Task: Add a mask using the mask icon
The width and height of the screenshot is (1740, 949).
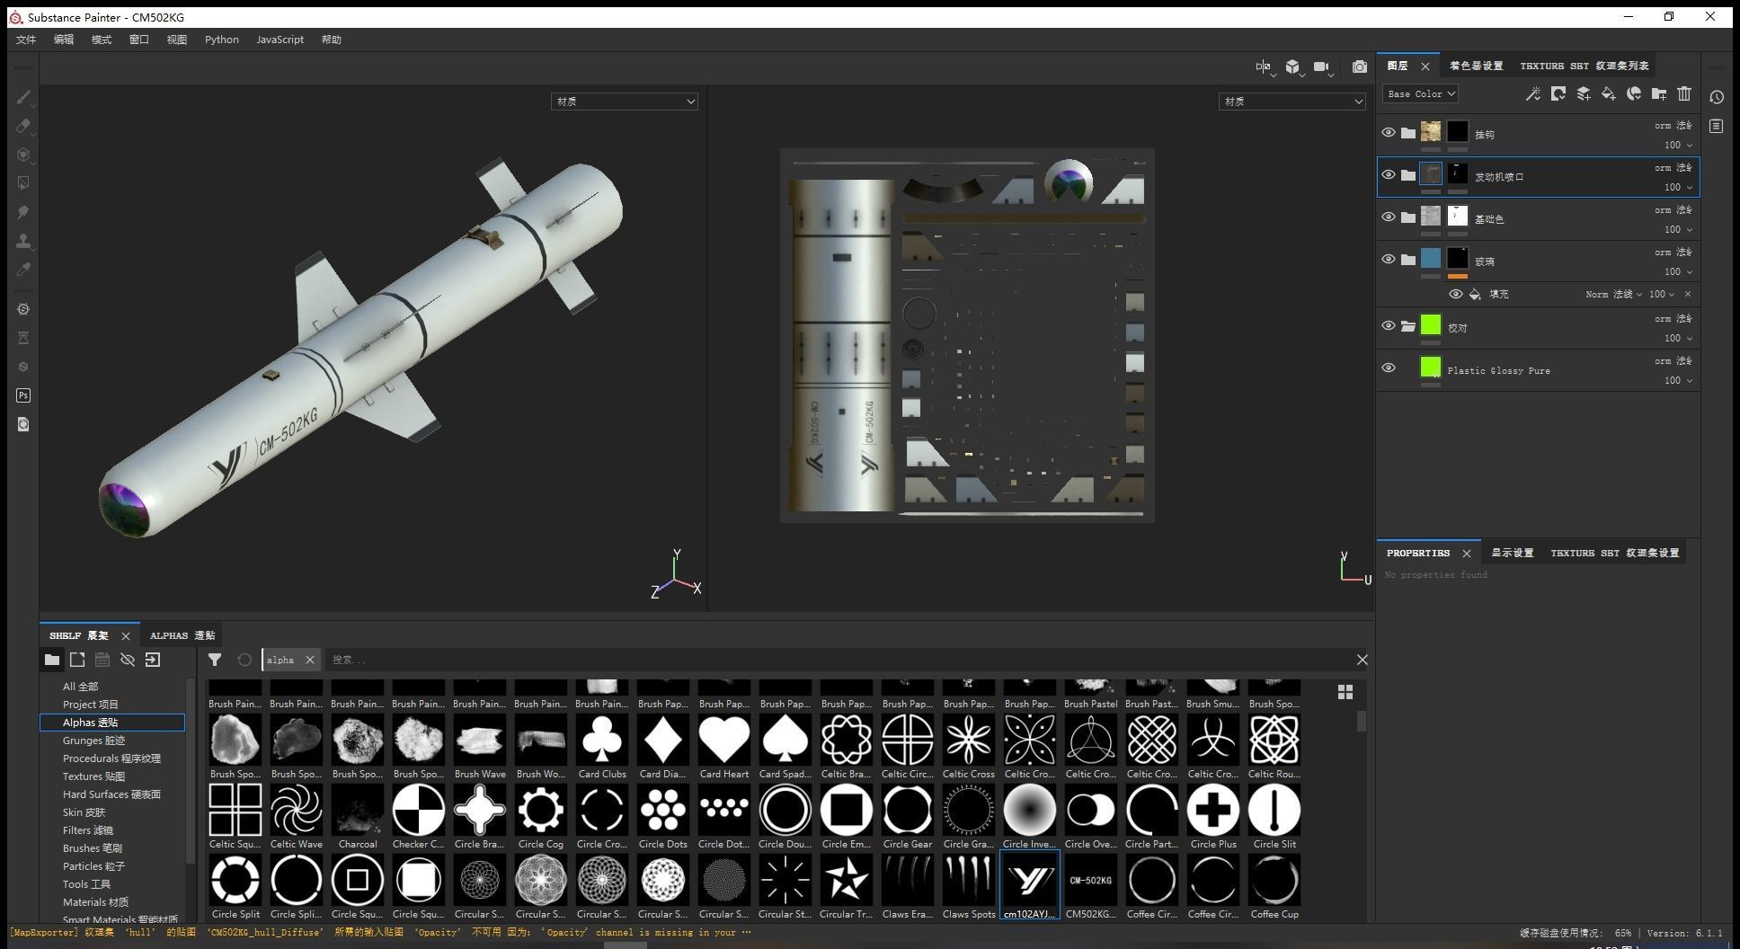Action: [x=1558, y=93]
